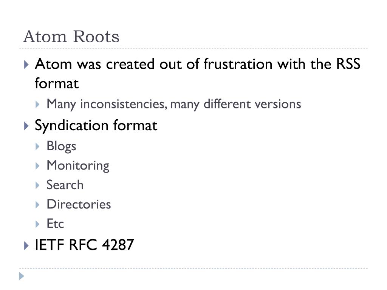Select the Blogs sub-item text
This screenshot has height=290, width=387.
pos(62,146)
